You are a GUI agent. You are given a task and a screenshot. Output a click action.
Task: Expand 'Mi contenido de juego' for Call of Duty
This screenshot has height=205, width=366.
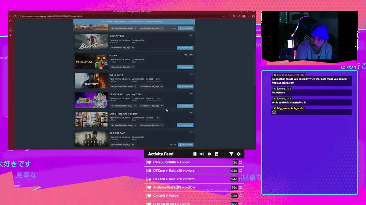point(152,86)
